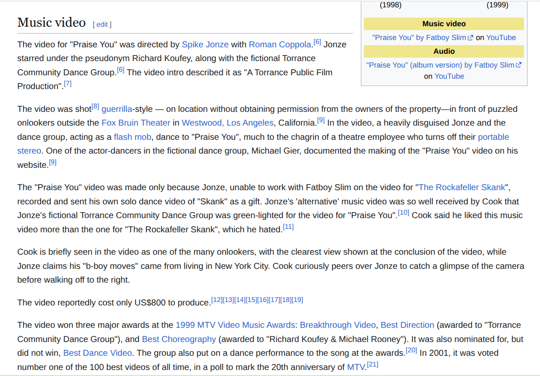Jump to citation [19]
Screen dimensions: 540x376
click(x=297, y=300)
